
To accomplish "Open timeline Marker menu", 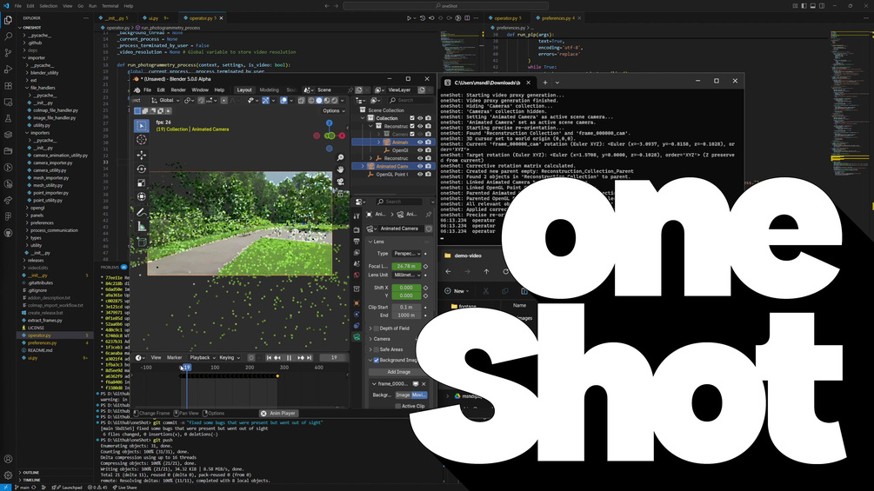I will 175,358.
